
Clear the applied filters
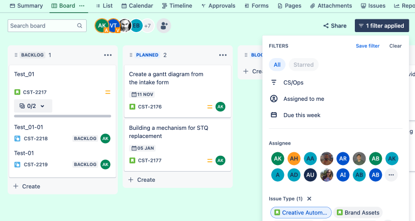pos(396,46)
